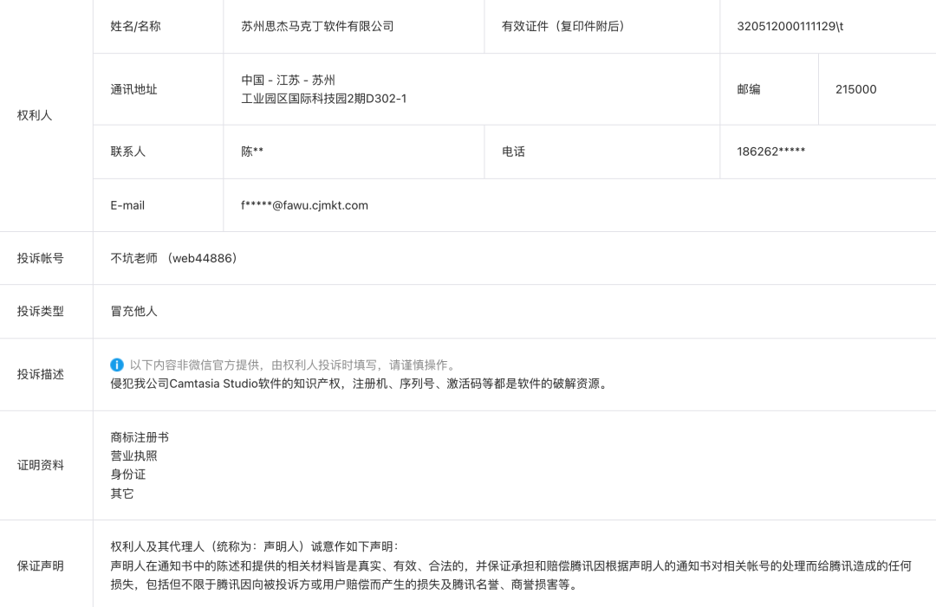Image resolution: width=936 pixels, height=607 pixels.
Task: Click the 电话 label
Action: [513, 152]
